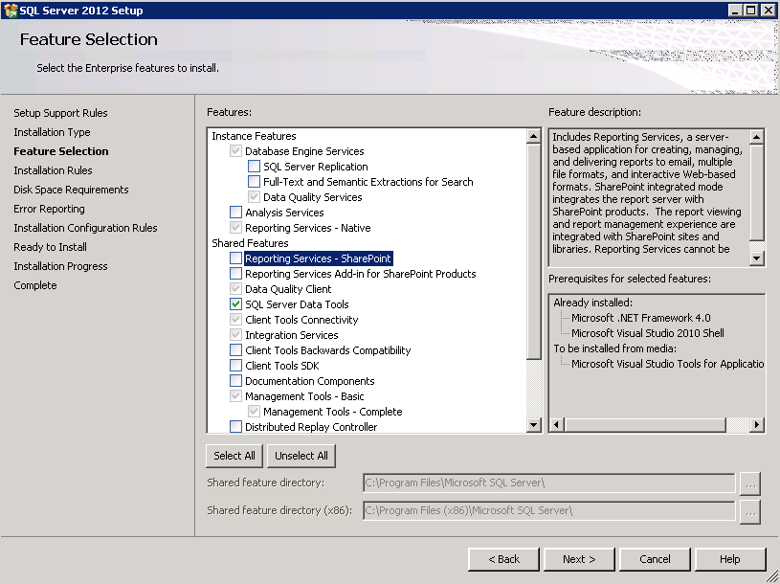Check the SQL Server Replication box

(254, 167)
